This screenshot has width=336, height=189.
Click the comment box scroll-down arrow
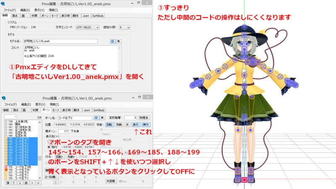point(120,72)
